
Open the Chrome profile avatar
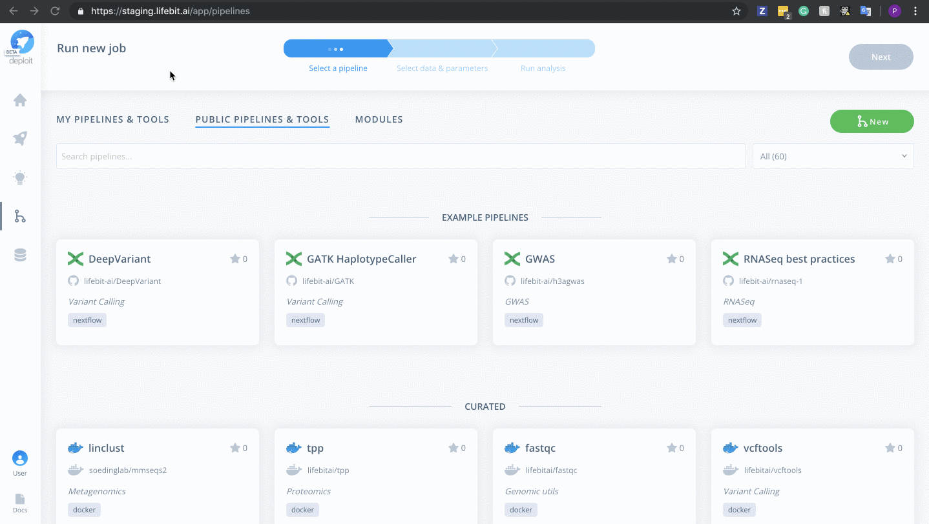[x=894, y=11]
